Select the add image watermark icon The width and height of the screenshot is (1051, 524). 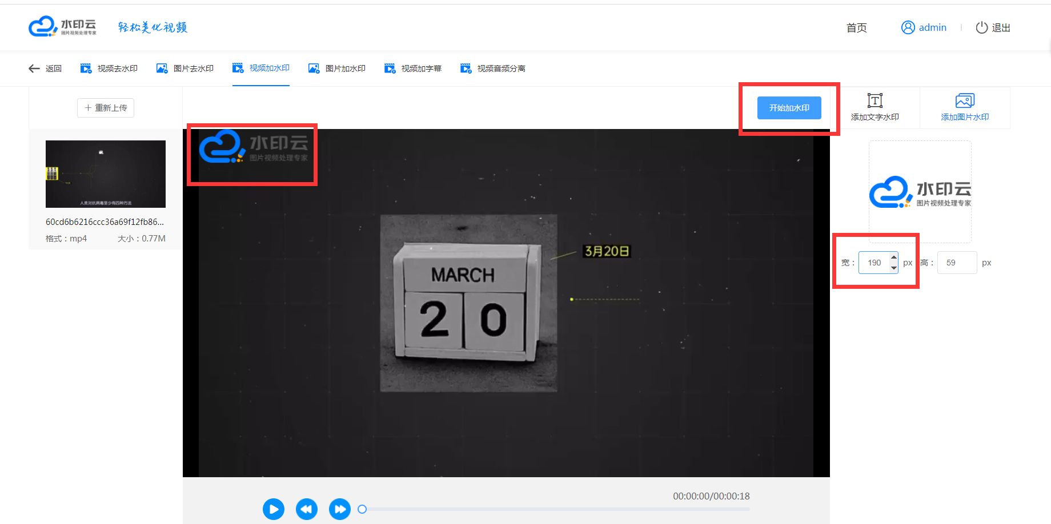[x=965, y=101]
